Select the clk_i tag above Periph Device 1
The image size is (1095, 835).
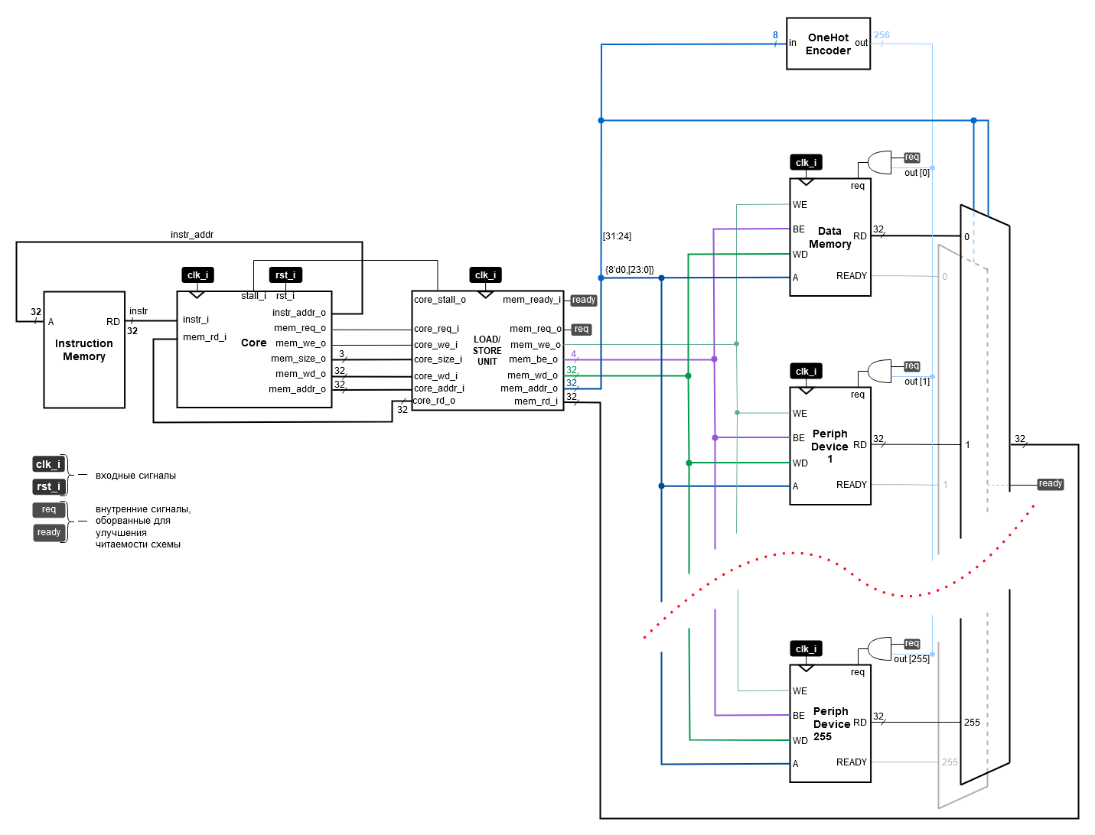(x=806, y=371)
